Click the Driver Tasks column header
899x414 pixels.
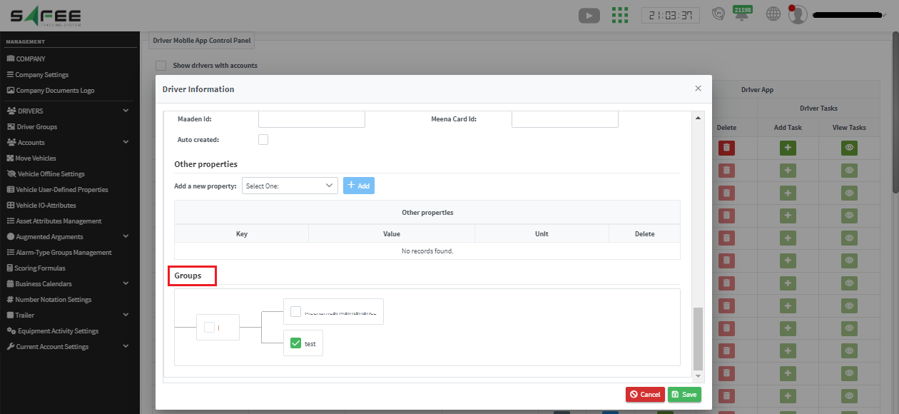(818, 108)
